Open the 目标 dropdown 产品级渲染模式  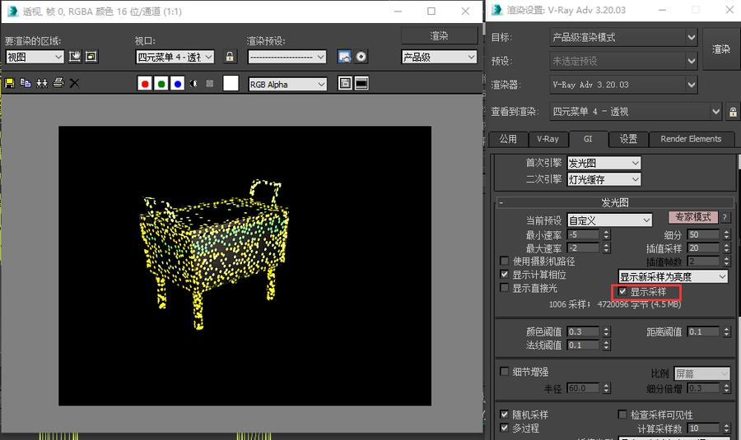[x=623, y=37]
